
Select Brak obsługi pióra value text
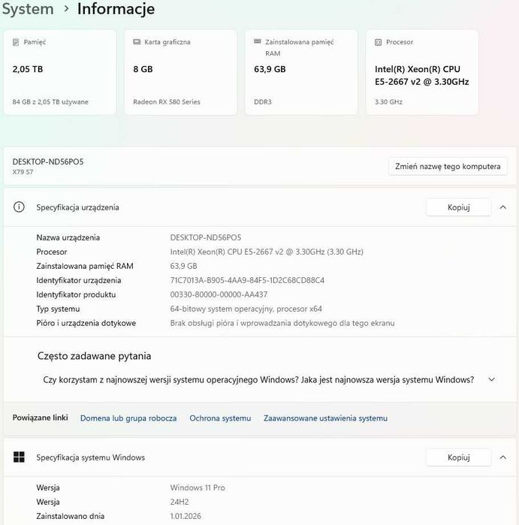(x=282, y=323)
